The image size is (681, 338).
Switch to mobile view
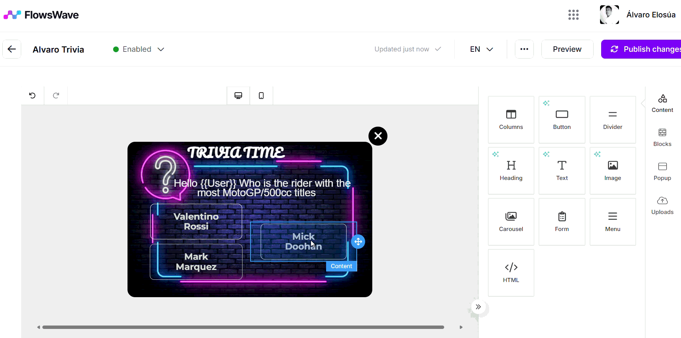(261, 96)
